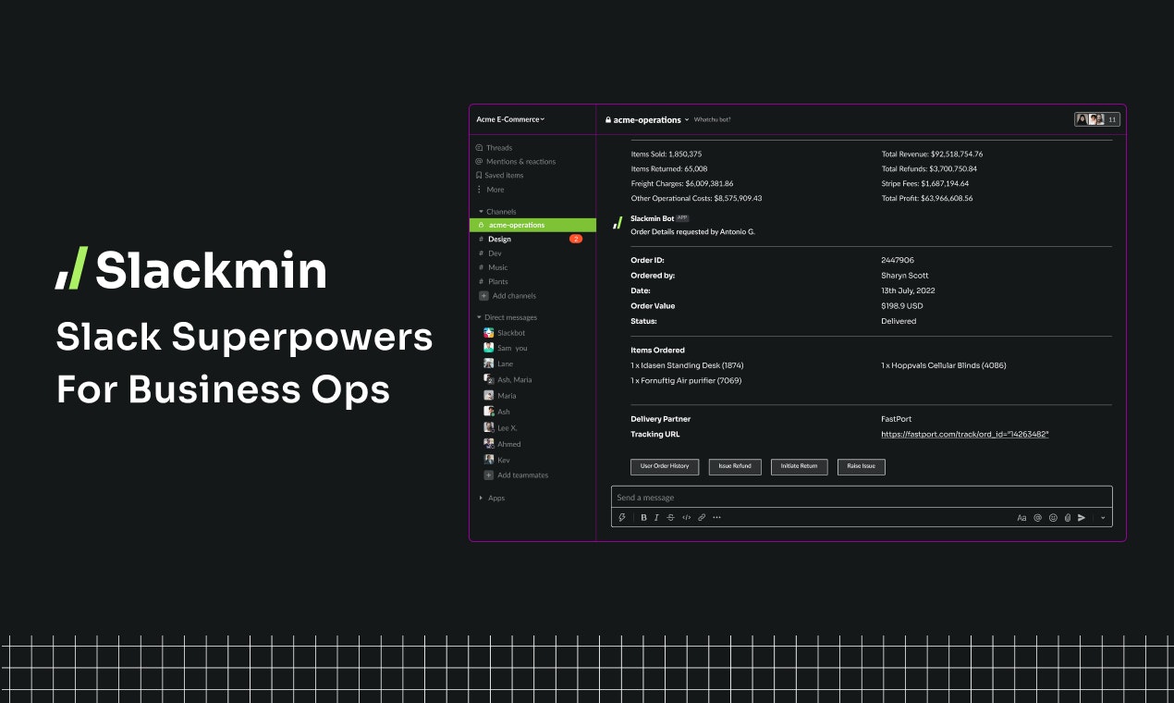Image resolution: width=1174 pixels, height=703 pixels.
Task: Click the Add teammates plus icon
Action: (489, 475)
